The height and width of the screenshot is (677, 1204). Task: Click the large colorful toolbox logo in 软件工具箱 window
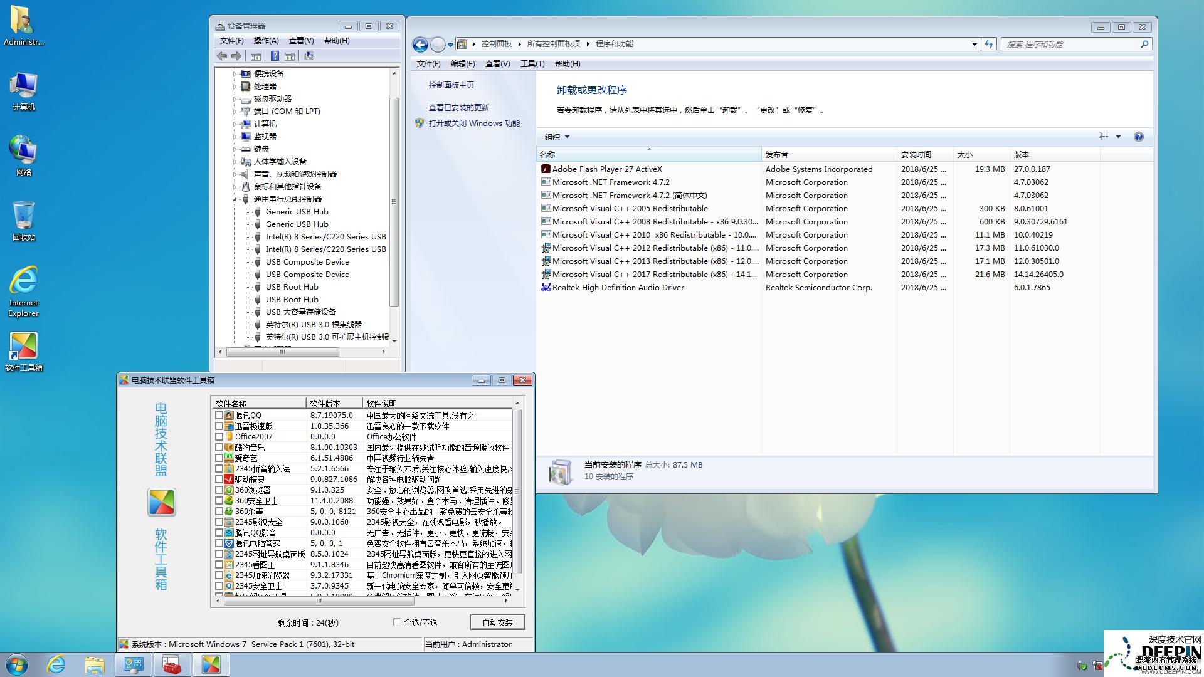[162, 503]
